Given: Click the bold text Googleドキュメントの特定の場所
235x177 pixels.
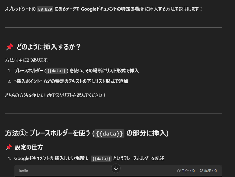Looking at the screenshot, I should pos(112,9).
